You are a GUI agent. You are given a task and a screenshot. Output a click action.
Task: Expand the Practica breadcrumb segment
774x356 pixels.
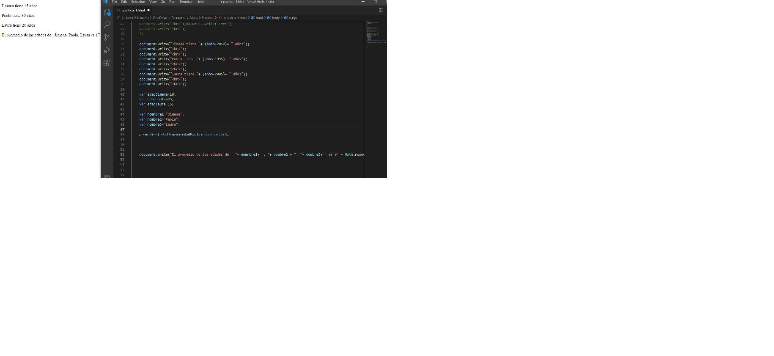point(208,18)
